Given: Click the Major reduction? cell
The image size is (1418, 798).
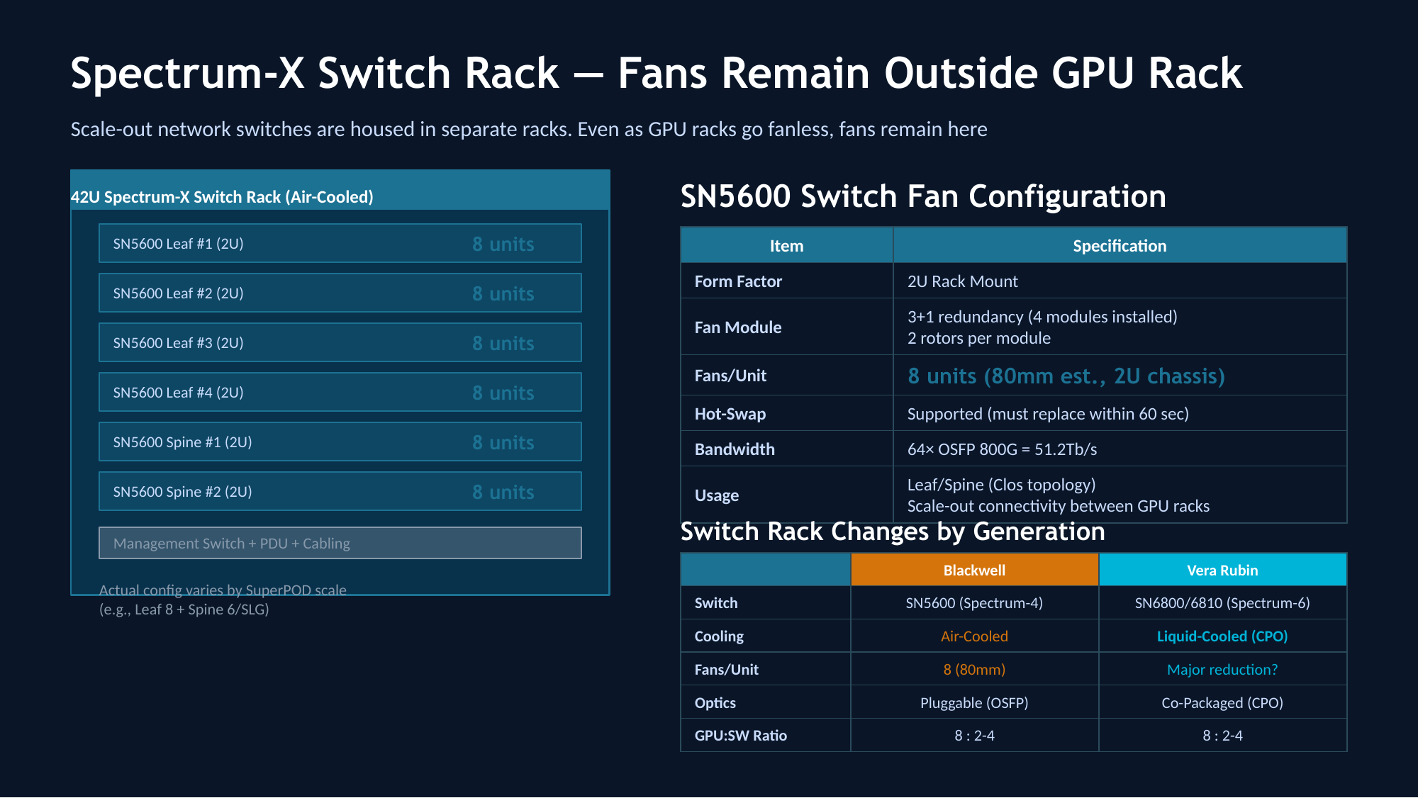Looking at the screenshot, I should (x=1222, y=670).
